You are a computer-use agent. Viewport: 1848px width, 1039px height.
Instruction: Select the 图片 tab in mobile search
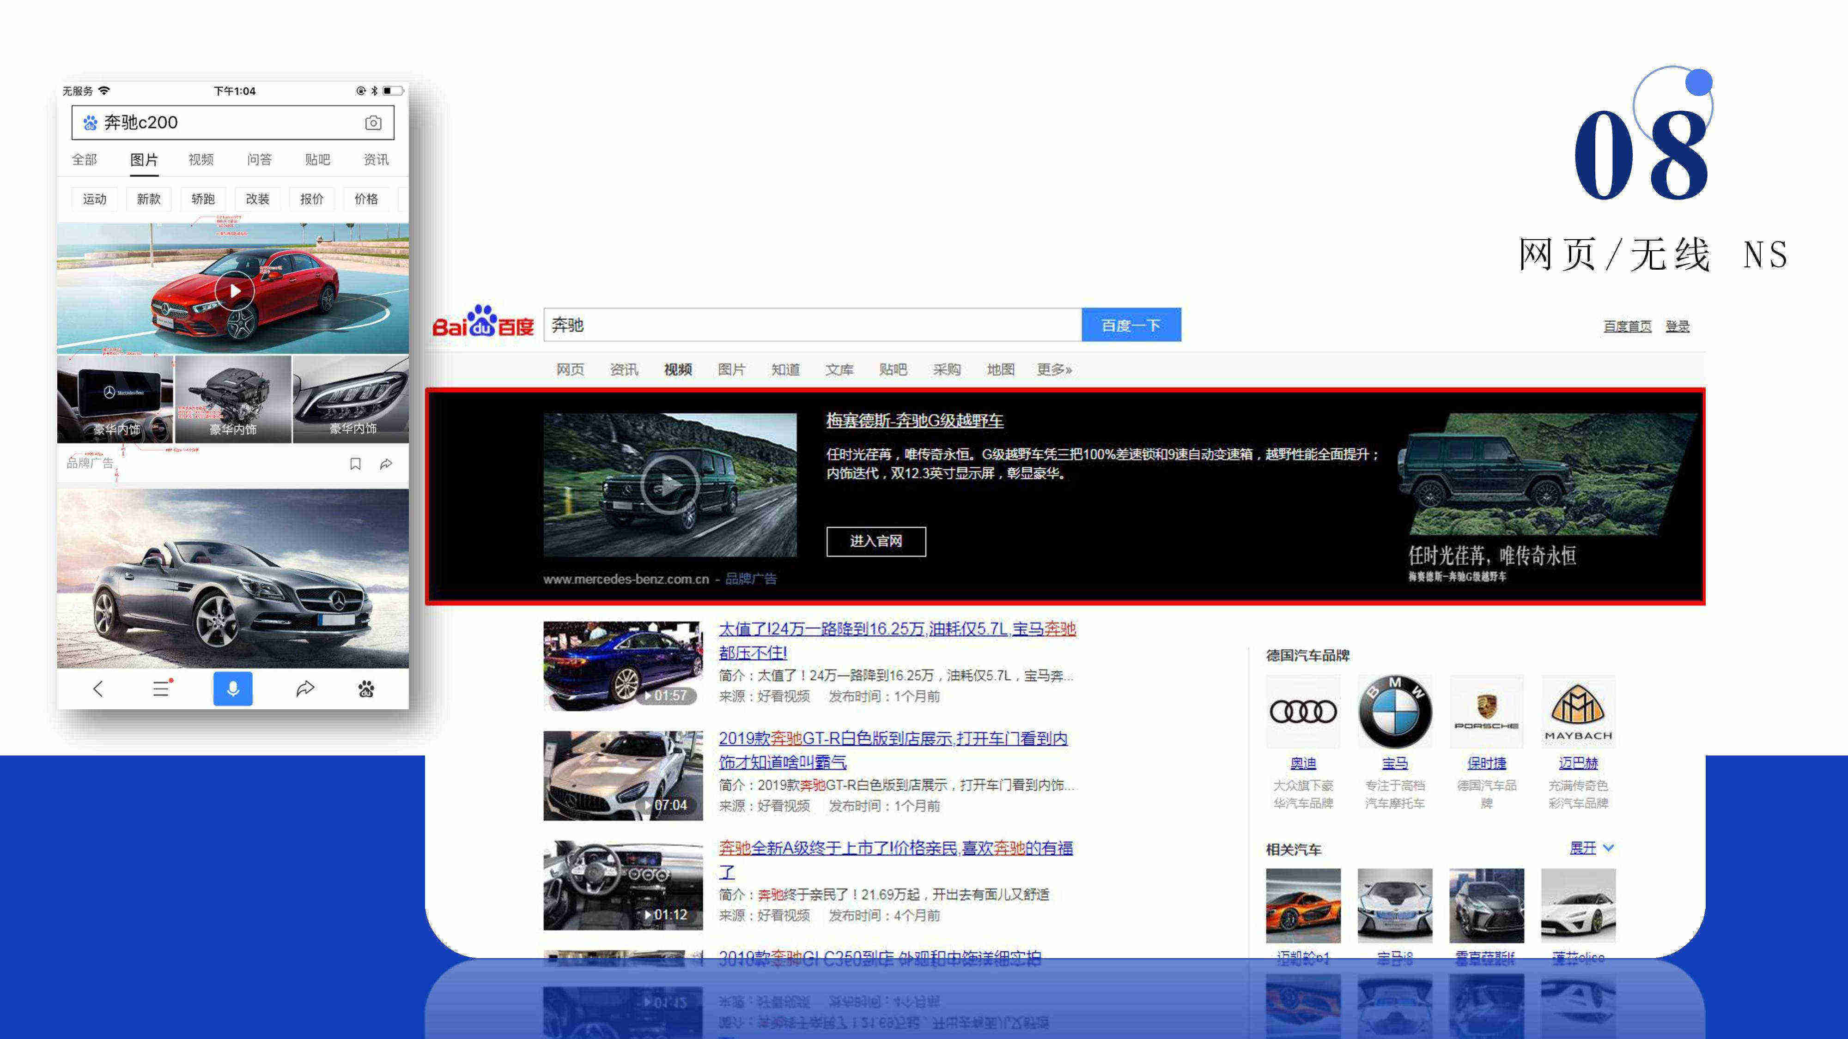click(144, 159)
